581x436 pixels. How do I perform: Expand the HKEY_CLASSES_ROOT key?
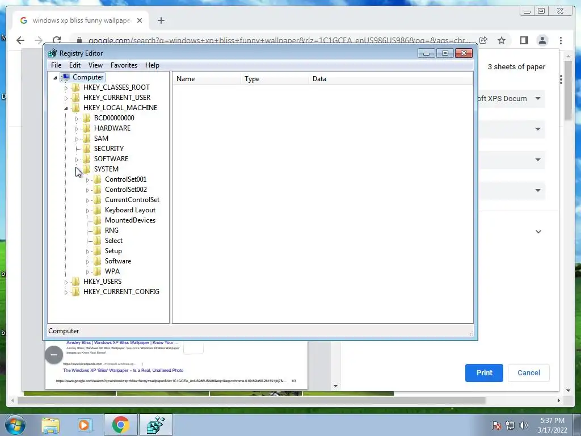pyautogui.click(x=66, y=88)
